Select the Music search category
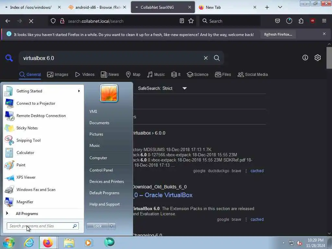Image resolution: width=332 pixels, height=249 pixels. pyautogui.click(x=156, y=75)
